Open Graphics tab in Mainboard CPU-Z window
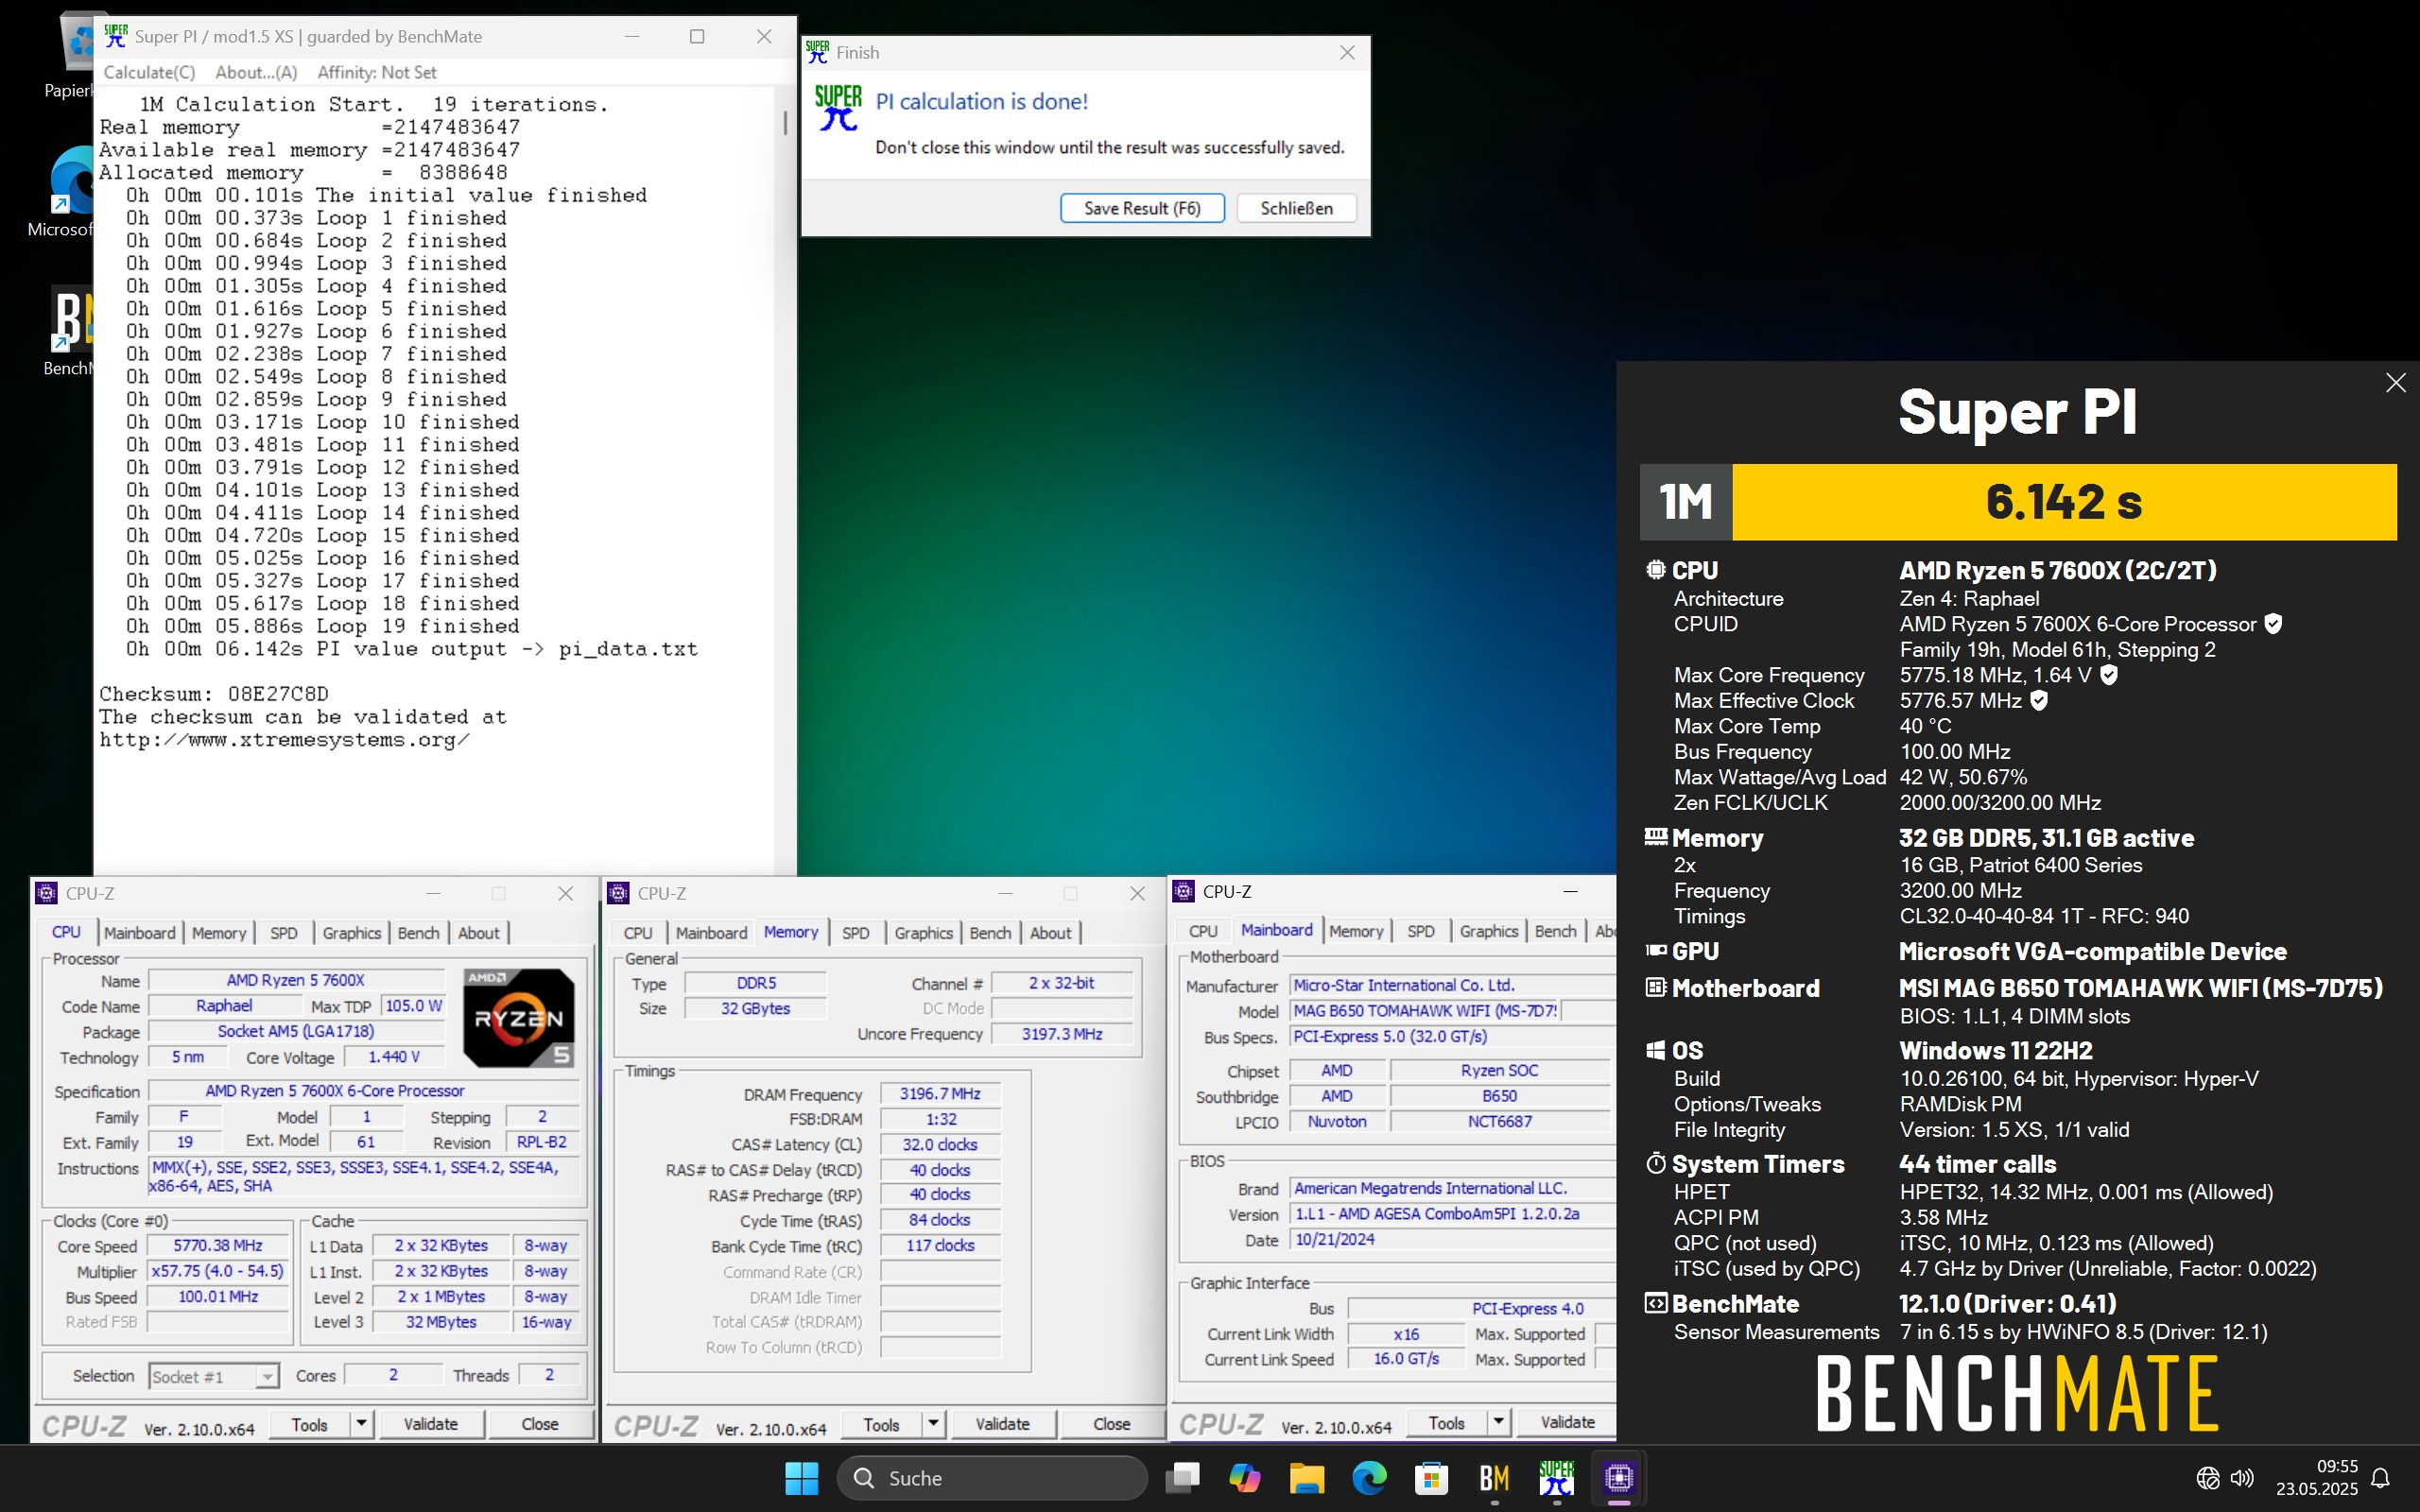Image resolution: width=2420 pixels, height=1512 pixels. click(1488, 930)
